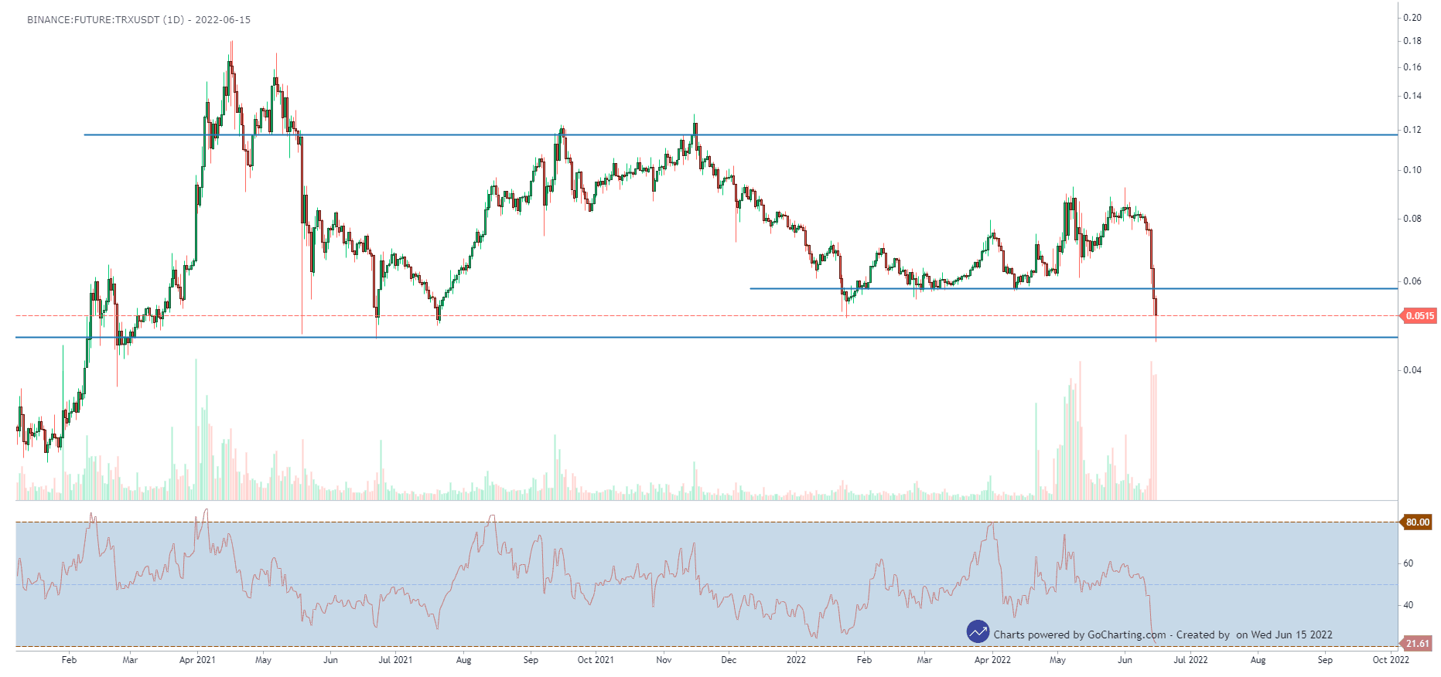This screenshot has width=1441, height=677.
Task: Click the 0.04 price axis label
Action: [x=1412, y=370]
